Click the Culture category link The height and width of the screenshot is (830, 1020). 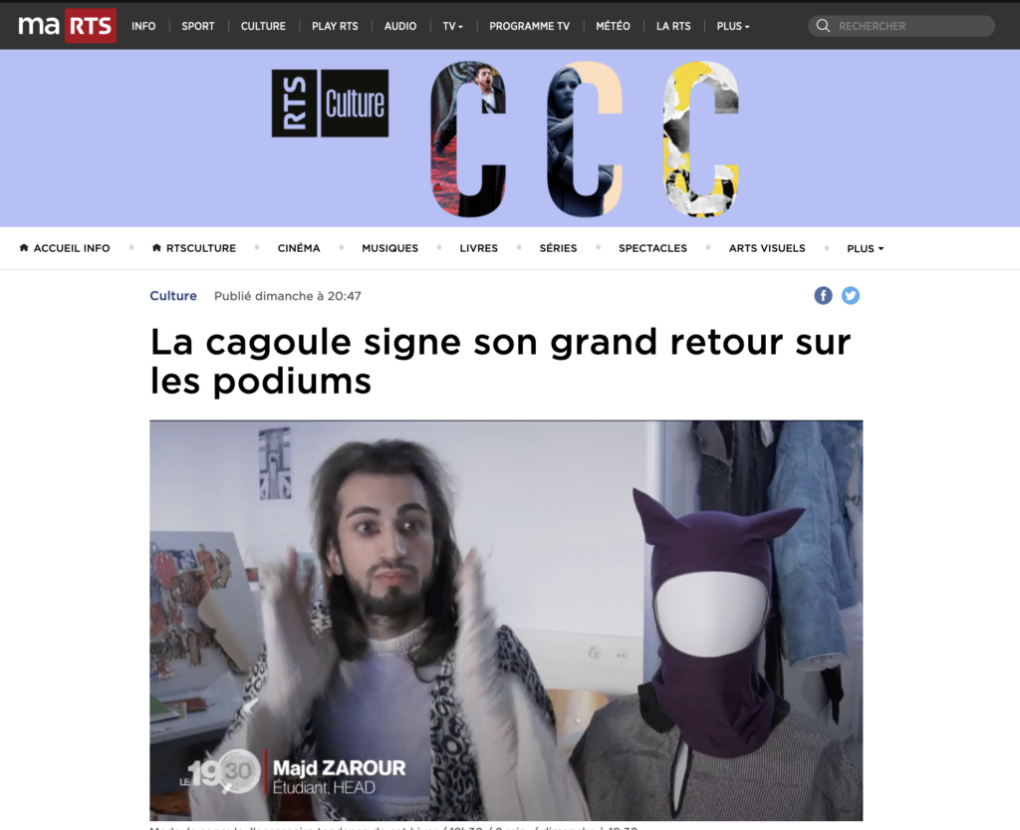click(173, 296)
